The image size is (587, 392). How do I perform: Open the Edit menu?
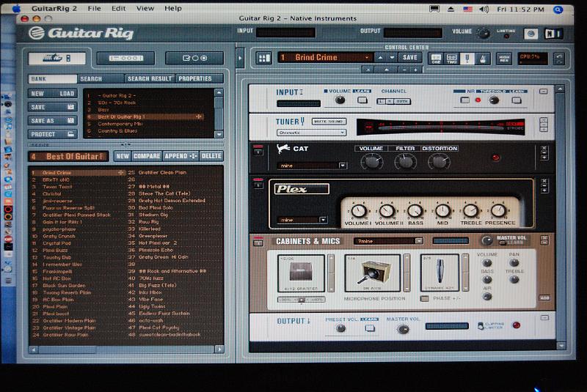[x=119, y=8]
